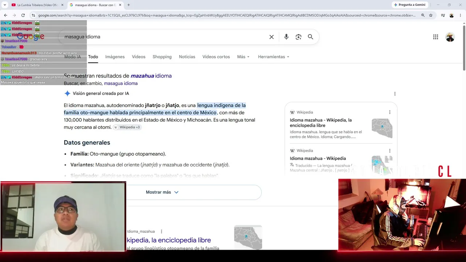Open the enciclopedia libre result title link
Viewport: 466px width, 262px height.
pyautogui.click(x=169, y=240)
